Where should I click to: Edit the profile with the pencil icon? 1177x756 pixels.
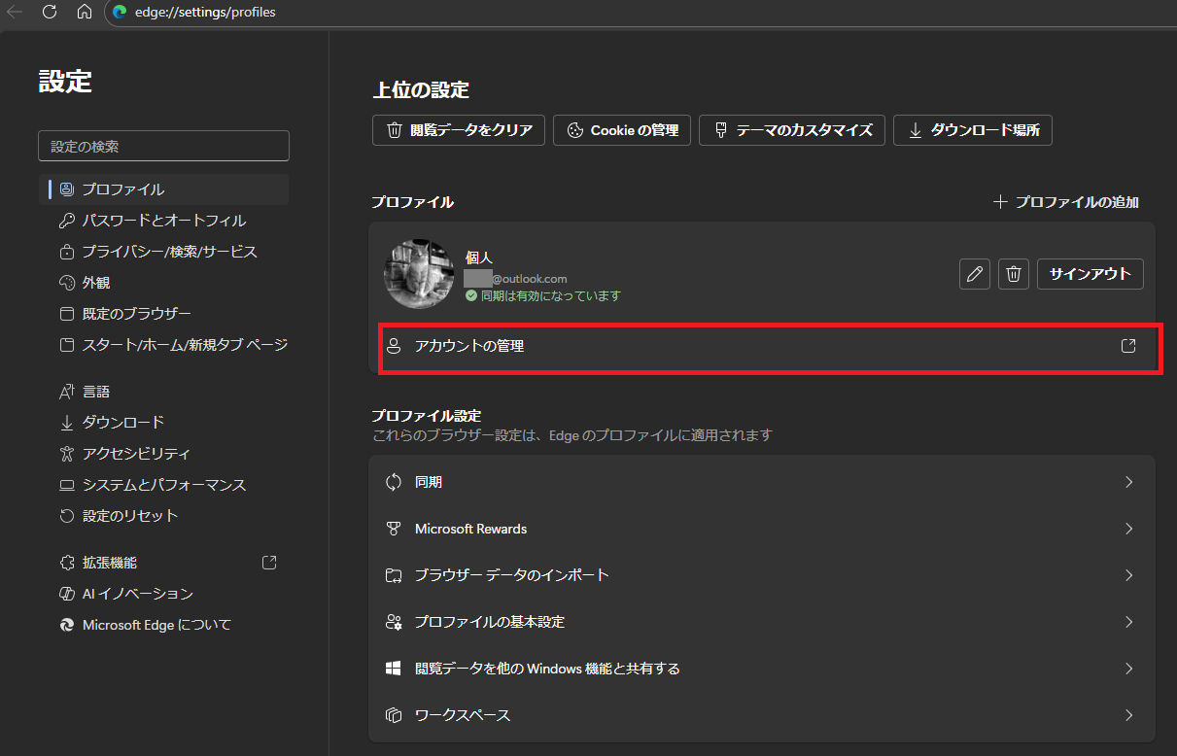pyautogui.click(x=975, y=274)
